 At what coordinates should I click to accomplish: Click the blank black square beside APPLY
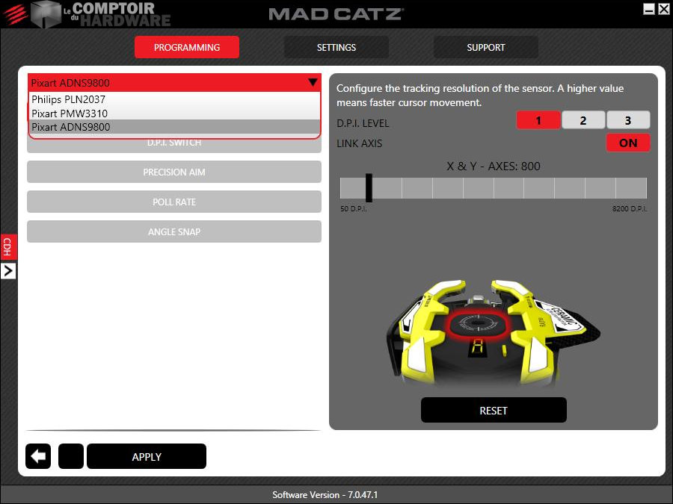[71, 456]
